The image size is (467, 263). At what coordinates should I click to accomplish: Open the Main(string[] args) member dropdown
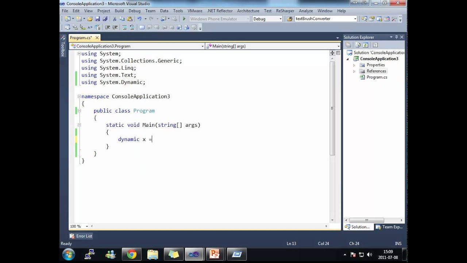[x=339, y=46]
